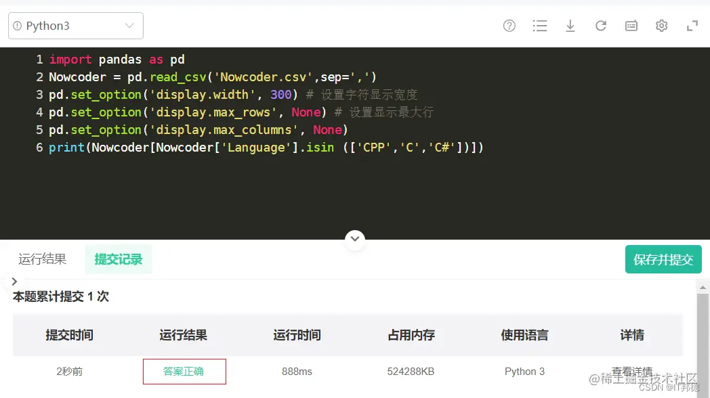Click 'display.max_columns' string on line 5

[x=224, y=130]
